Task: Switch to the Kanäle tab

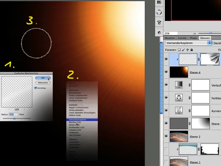Action: click(182, 38)
